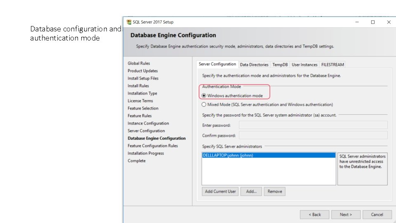Click the Confirm password field
This screenshot has width=396, height=223.
point(313,135)
